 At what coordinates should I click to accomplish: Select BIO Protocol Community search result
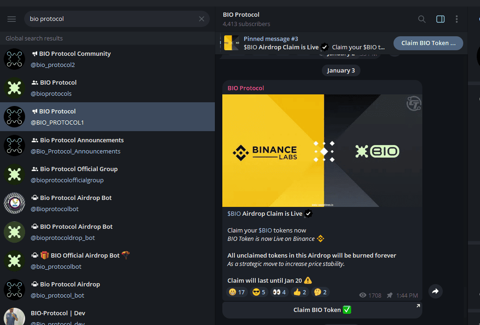[x=107, y=59]
